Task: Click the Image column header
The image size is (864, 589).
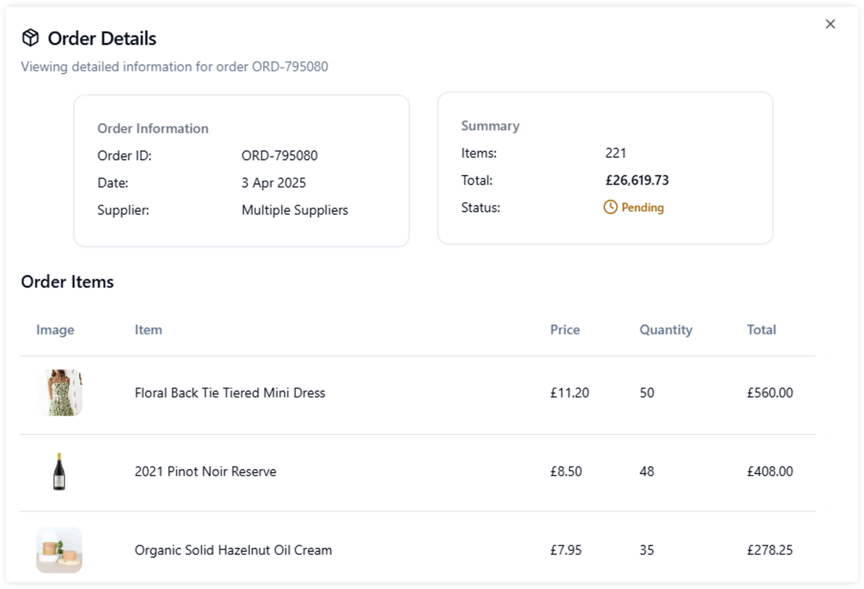Action: point(55,330)
